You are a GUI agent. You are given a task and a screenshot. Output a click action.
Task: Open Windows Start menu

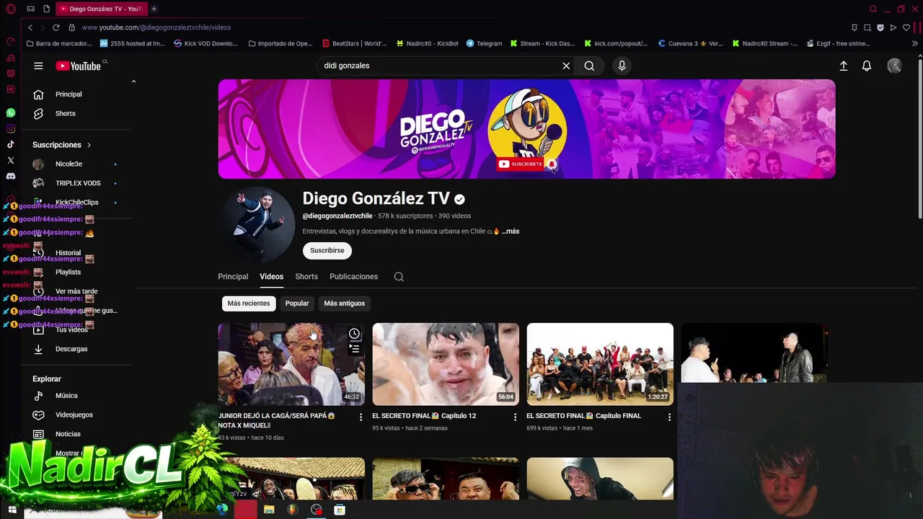pyautogui.click(x=12, y=510)
